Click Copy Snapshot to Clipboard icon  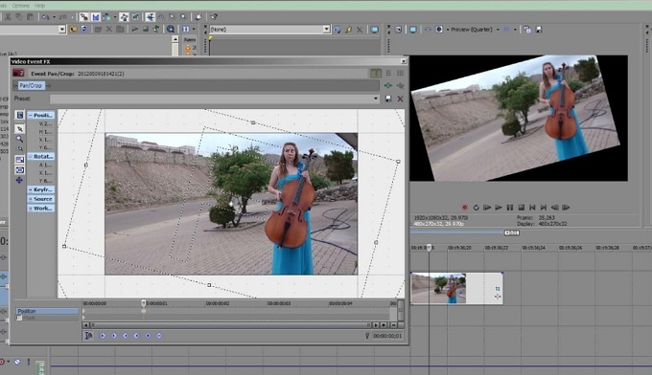click(527, 30)
